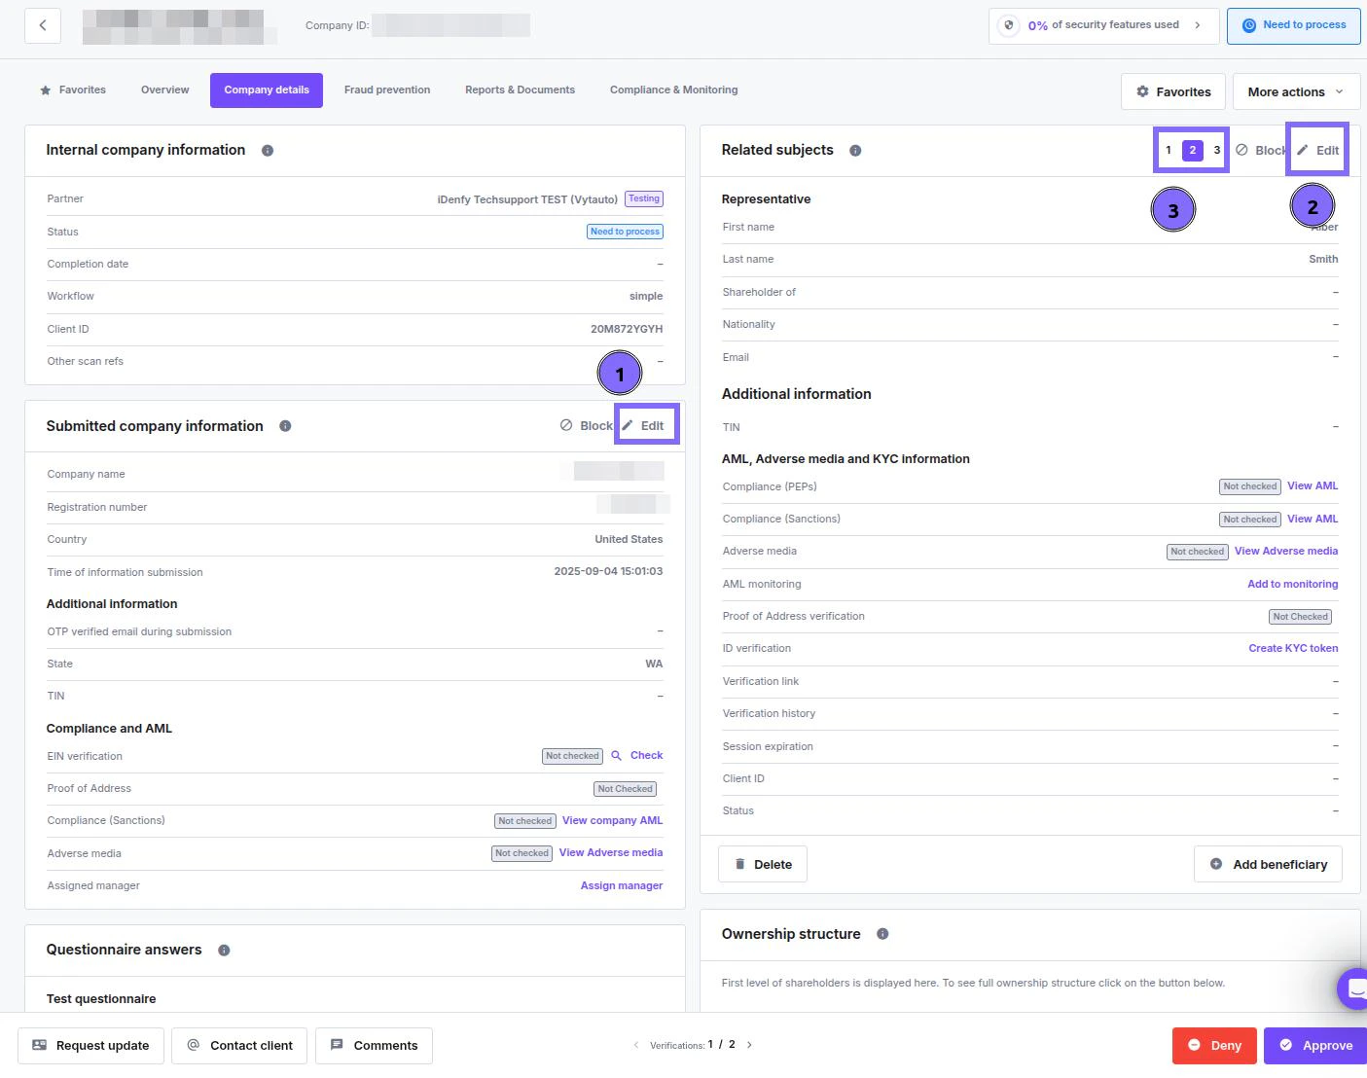Click submission time 2025-09-04 15:01:03
1367x1078 pixels.
click(608, 572)
